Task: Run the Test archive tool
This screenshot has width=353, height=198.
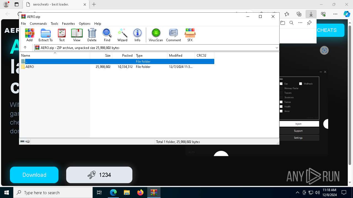Action: (x=62, y=35)
